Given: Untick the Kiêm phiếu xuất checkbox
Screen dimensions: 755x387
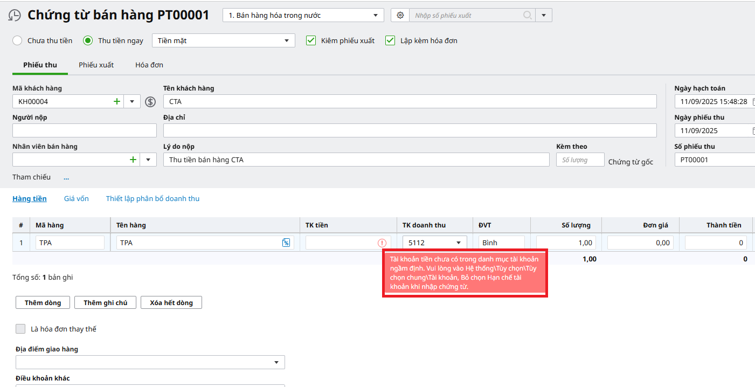Looking at the screenshot, I should tap(310, 40).
